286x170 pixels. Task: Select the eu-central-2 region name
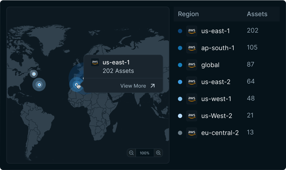[220, 133]
